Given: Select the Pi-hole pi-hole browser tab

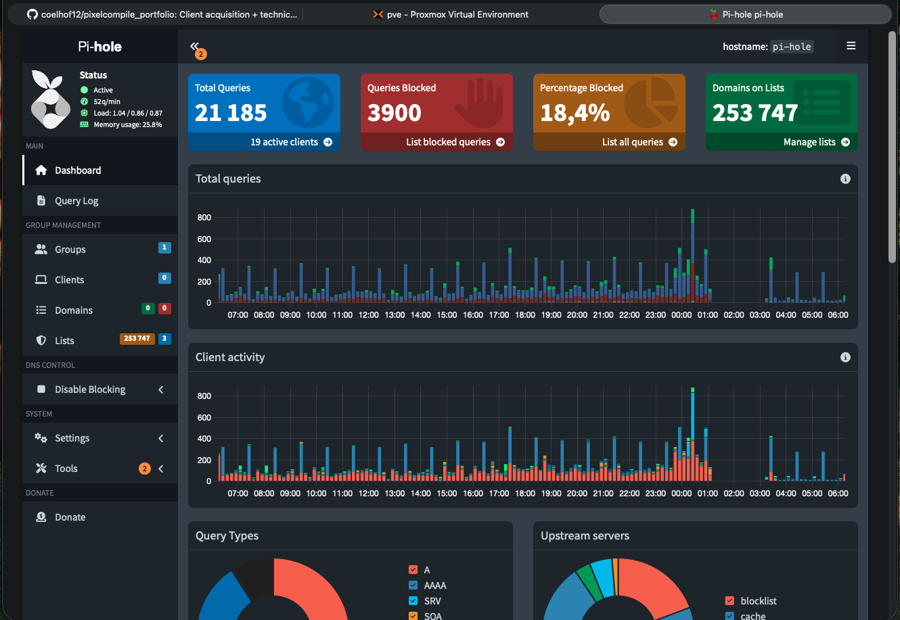Looking at the screenshot, I should 746,14.
